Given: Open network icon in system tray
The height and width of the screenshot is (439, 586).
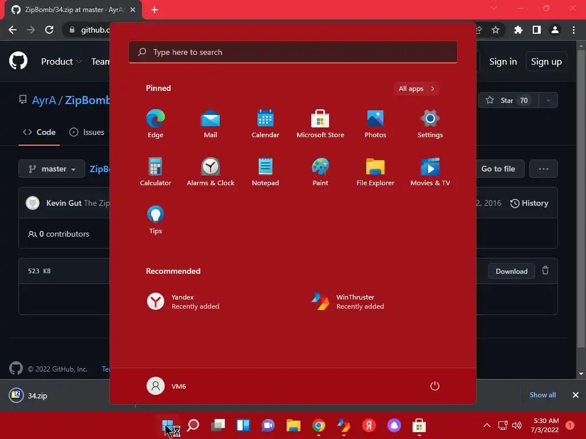Looking at the screenshot, I should click(502, 425).
